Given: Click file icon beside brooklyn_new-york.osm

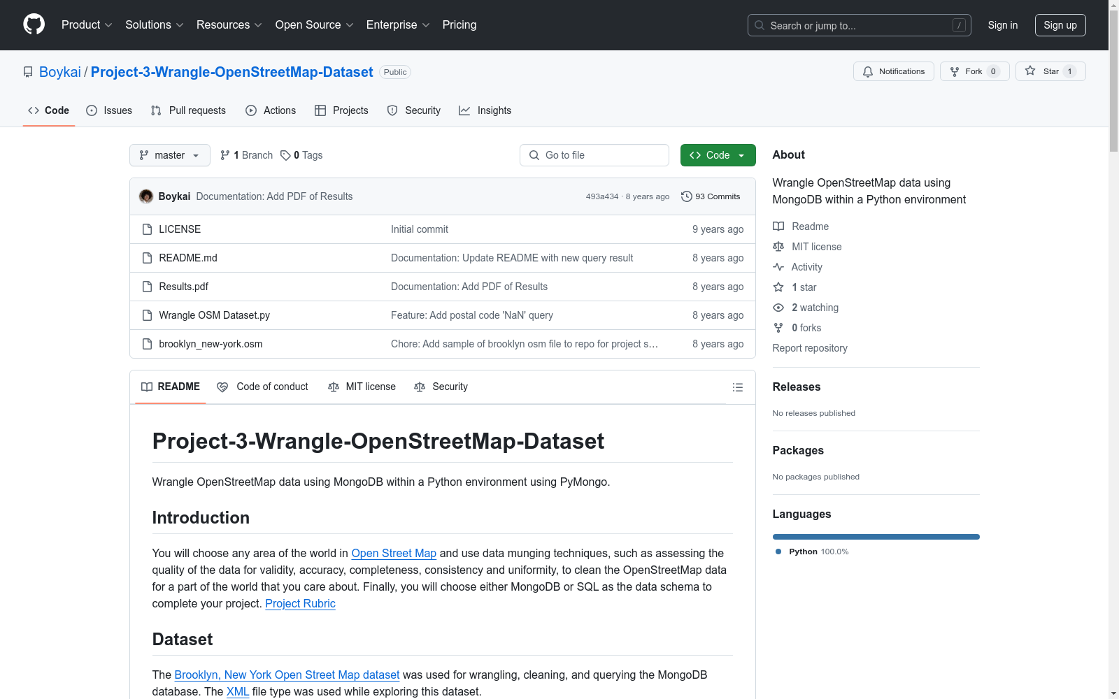Looking at the screenshot, I should [147, 344].
